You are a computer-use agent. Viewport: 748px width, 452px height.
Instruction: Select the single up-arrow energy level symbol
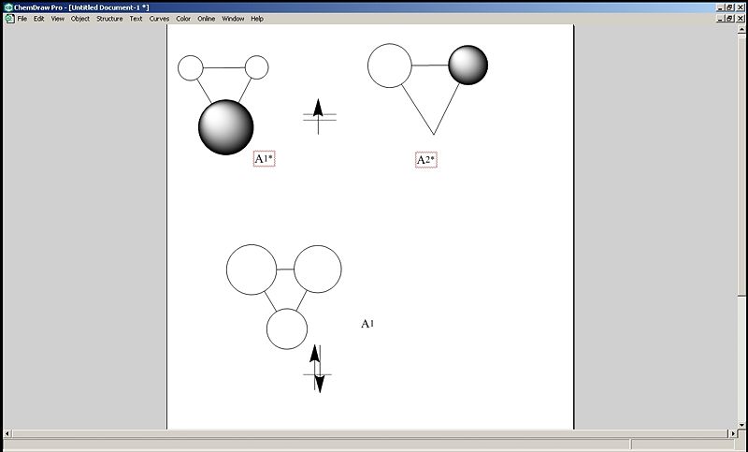tap(319, 116)
